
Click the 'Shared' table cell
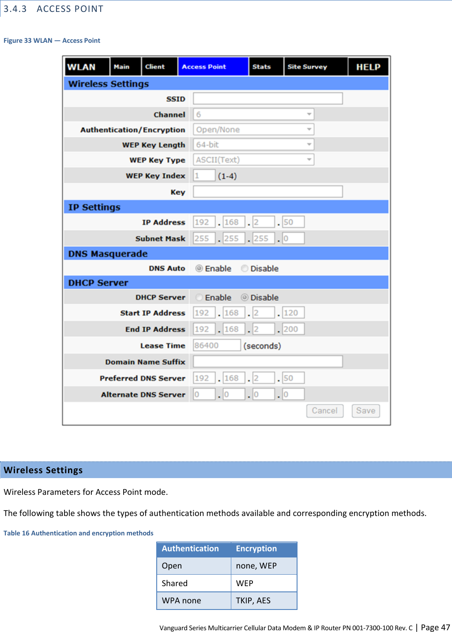[194, 583]
